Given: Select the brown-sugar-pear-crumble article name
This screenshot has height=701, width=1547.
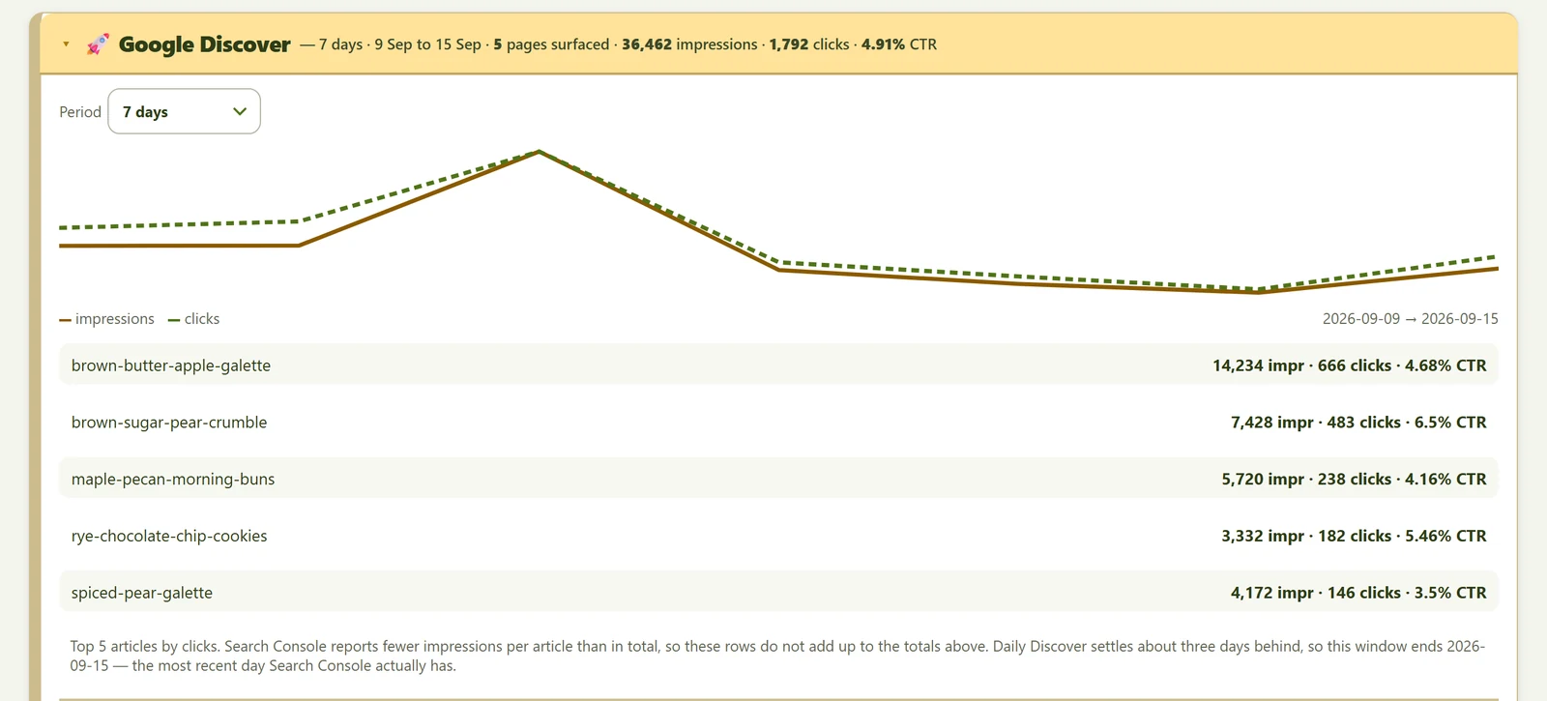Looking at the screenshot, I should pyautogui.click(x=169, y=423).
